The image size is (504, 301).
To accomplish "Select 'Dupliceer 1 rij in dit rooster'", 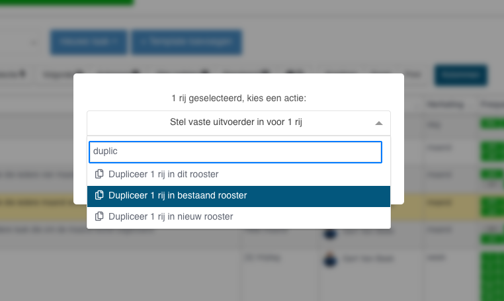I will [163, 174].
